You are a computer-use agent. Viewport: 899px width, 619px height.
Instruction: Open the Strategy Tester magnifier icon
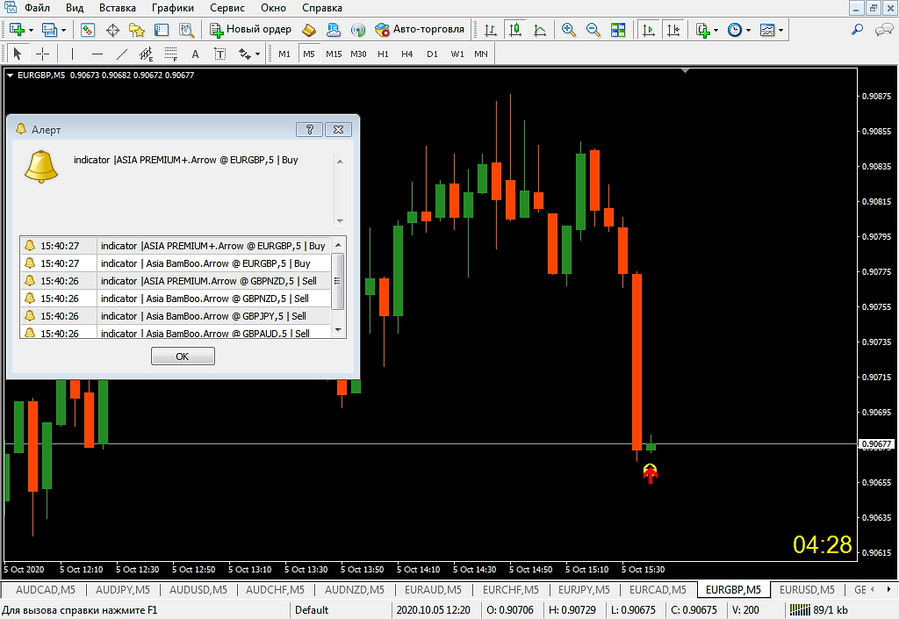(186, 30)
